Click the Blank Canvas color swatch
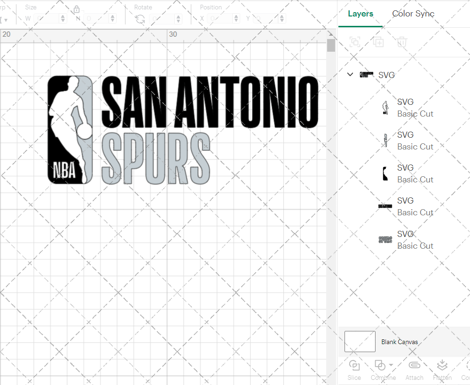Viewport: 470px width, 385px height. click(x=360, y=342)
